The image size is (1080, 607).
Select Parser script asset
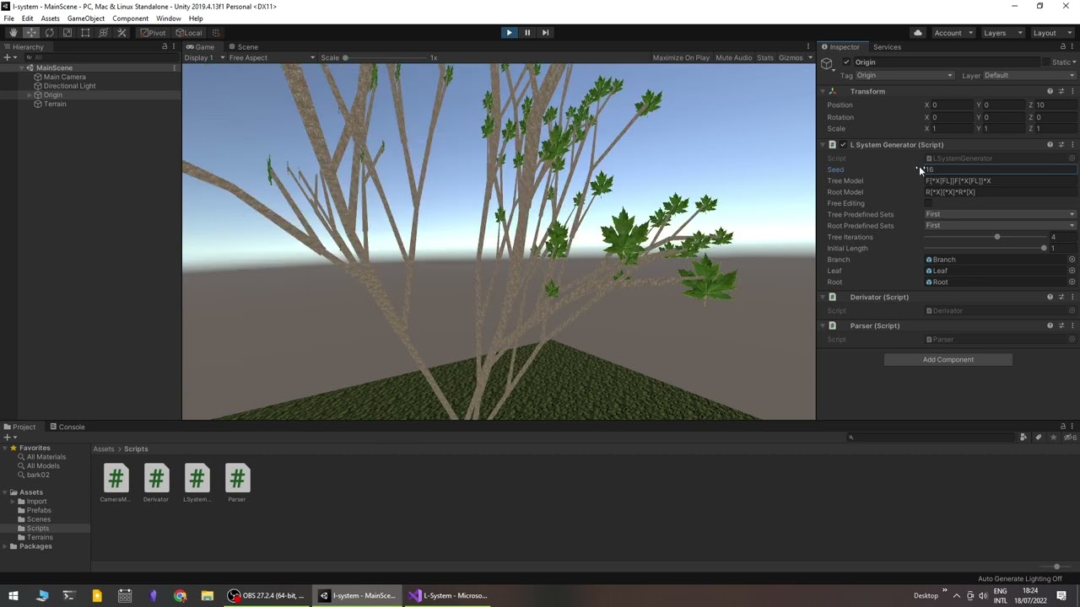237,483
